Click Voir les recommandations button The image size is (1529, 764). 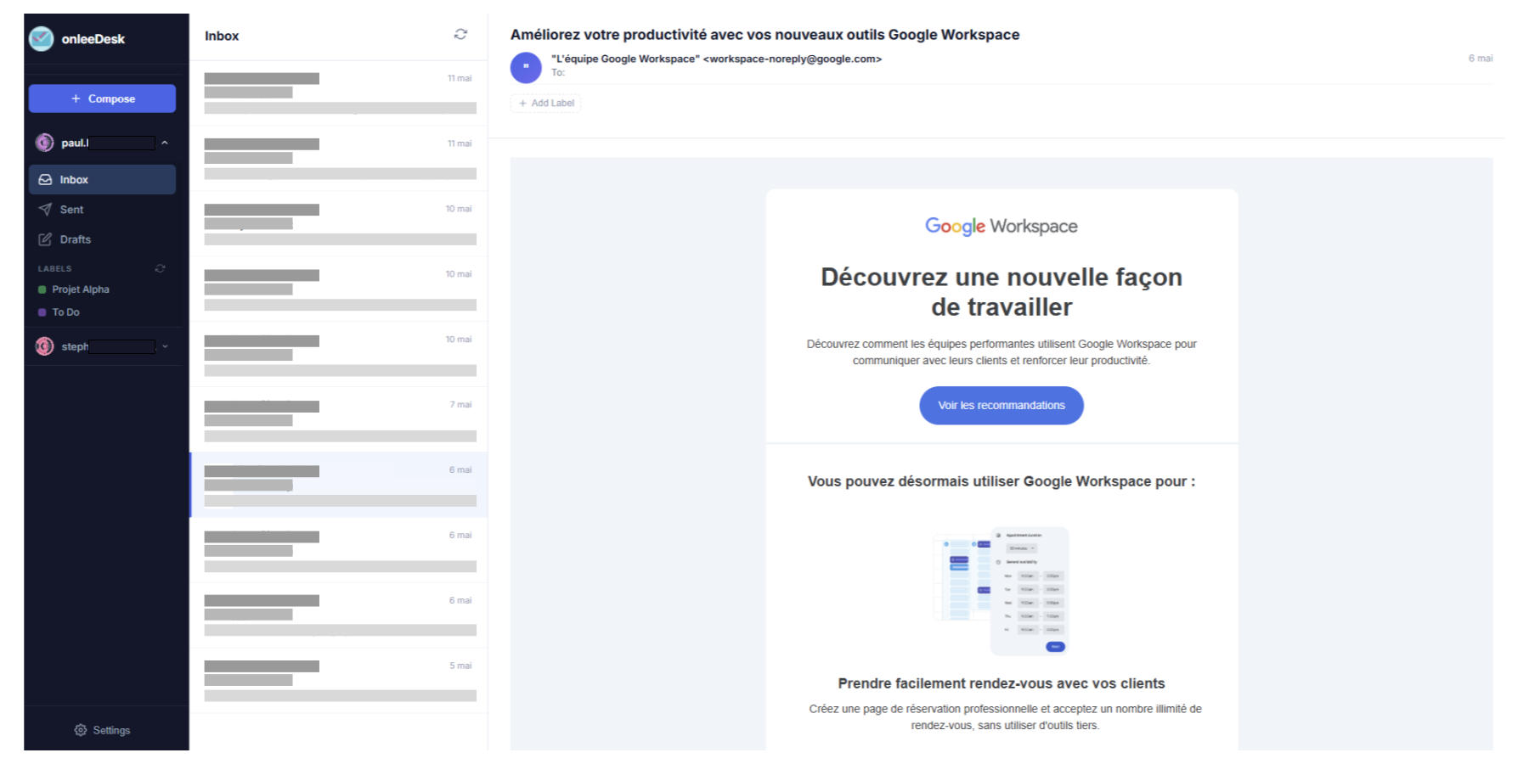click(1001, 406)
